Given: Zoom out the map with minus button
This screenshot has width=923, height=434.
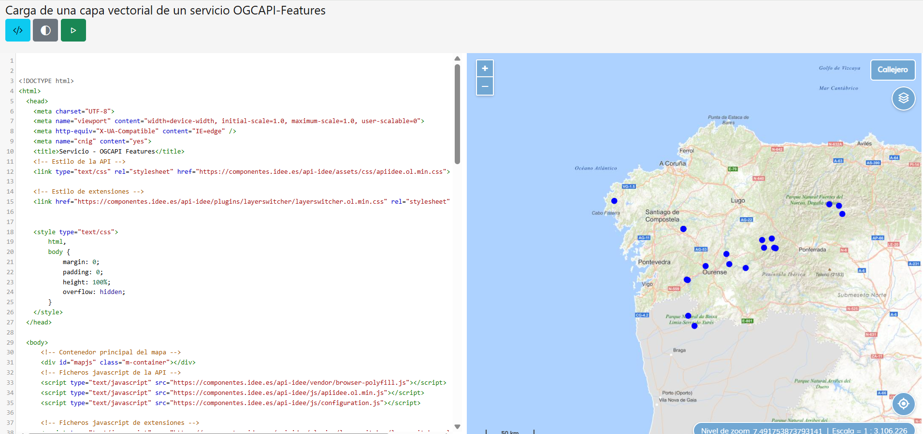Looking at the screenshot, I should tap(485, 86).
